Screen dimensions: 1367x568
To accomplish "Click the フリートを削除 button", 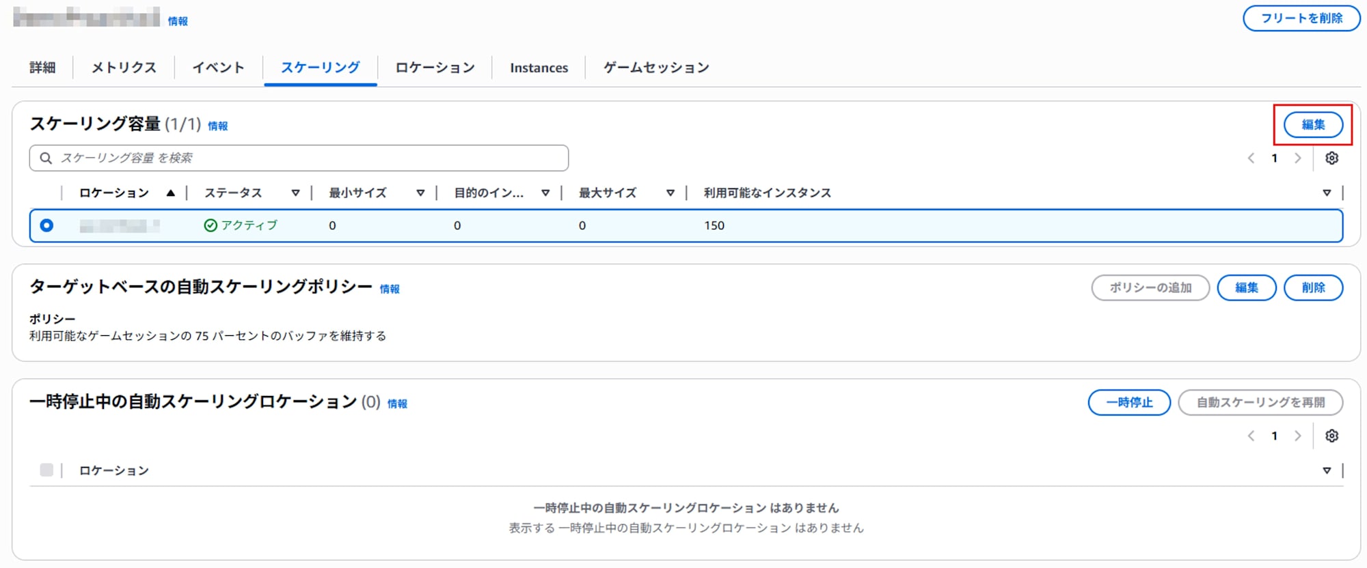I will pyautogui.click(x=1301, y=18).
